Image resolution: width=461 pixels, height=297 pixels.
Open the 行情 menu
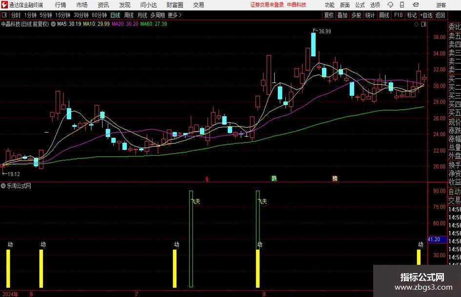(x=60, y=5)
